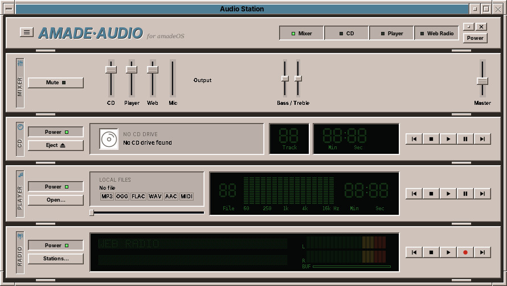
Task: Click the small X button above Power
Action: (481, 27)
